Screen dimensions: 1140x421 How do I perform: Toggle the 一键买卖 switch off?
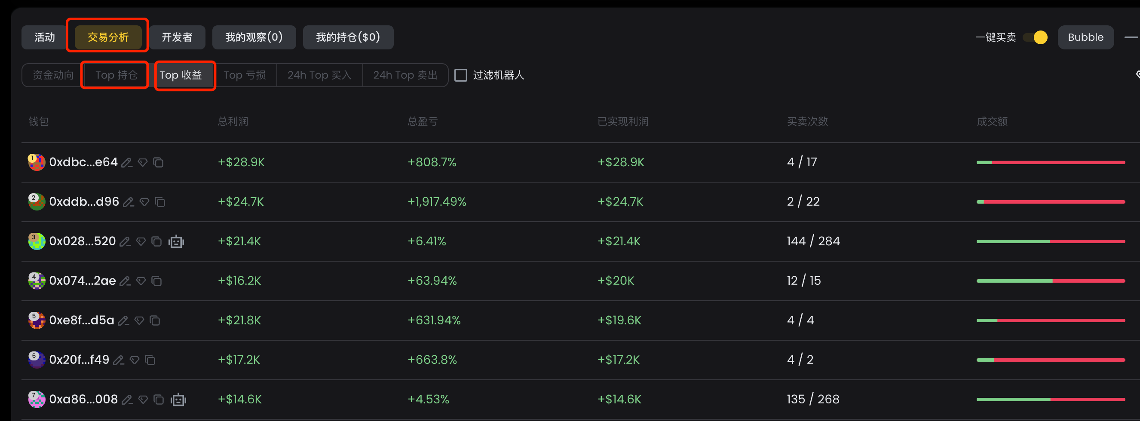pos(1035,38)
